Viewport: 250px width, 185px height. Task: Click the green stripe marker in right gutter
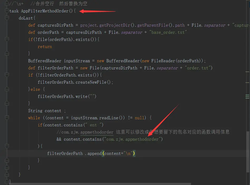tap(247, 97)
